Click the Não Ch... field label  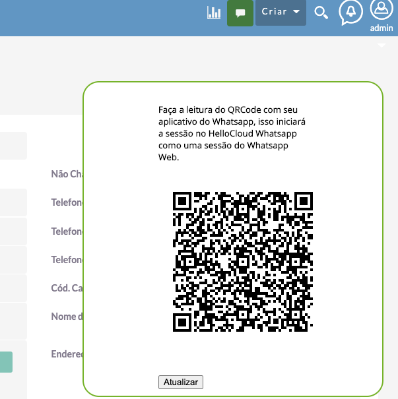pos(67,174)
